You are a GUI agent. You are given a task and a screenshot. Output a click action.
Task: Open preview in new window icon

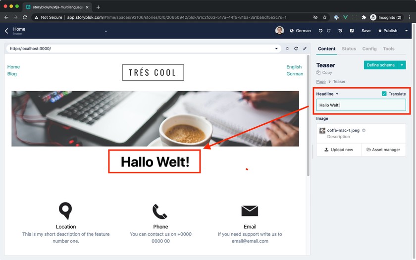(x=352, y=31)
